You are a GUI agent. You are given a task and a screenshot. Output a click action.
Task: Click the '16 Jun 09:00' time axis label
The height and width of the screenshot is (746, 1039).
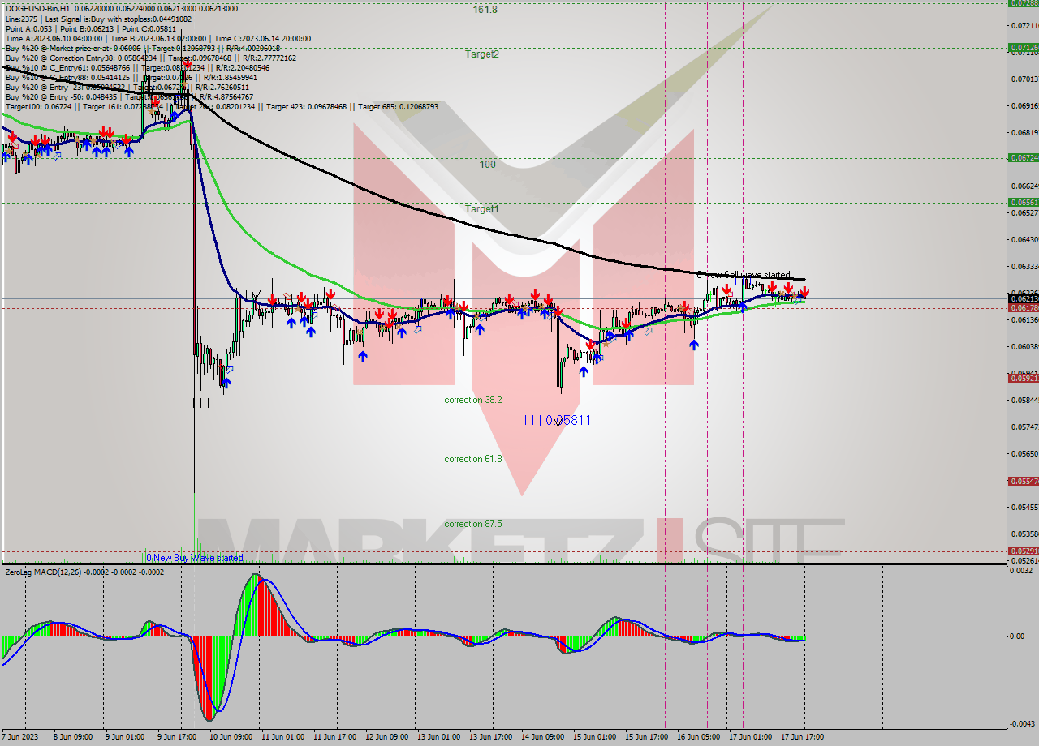698,737
